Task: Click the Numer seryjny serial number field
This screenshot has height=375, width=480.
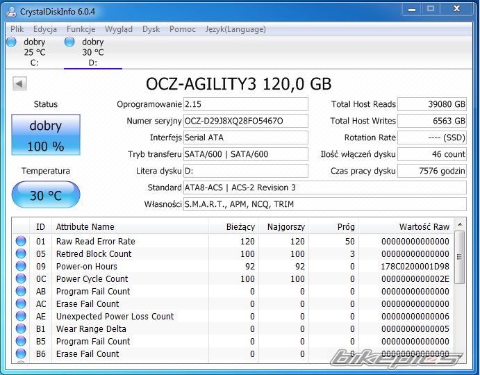Action: 245,121
